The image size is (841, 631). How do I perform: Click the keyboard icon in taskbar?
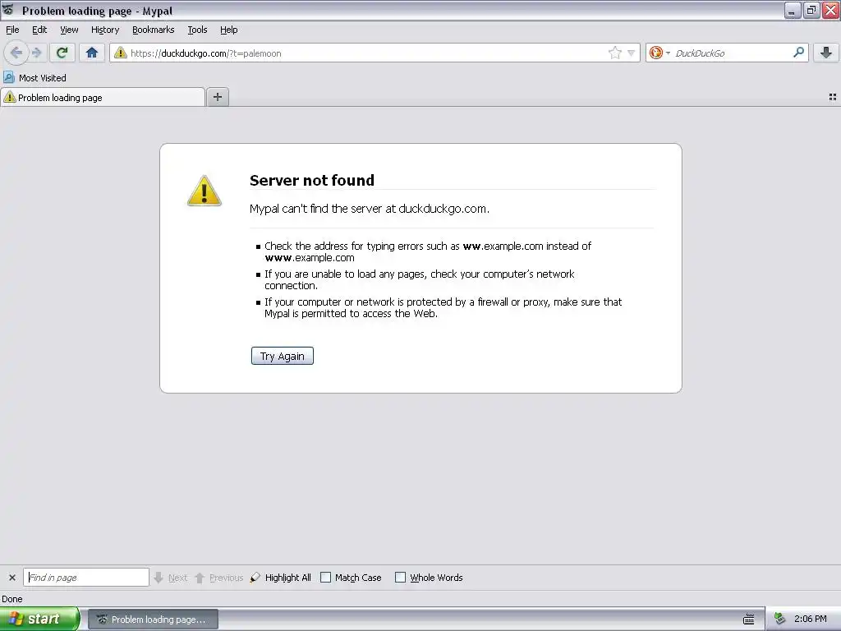(749, 619)
